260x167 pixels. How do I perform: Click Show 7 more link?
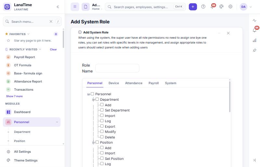[x=14, y=96]
